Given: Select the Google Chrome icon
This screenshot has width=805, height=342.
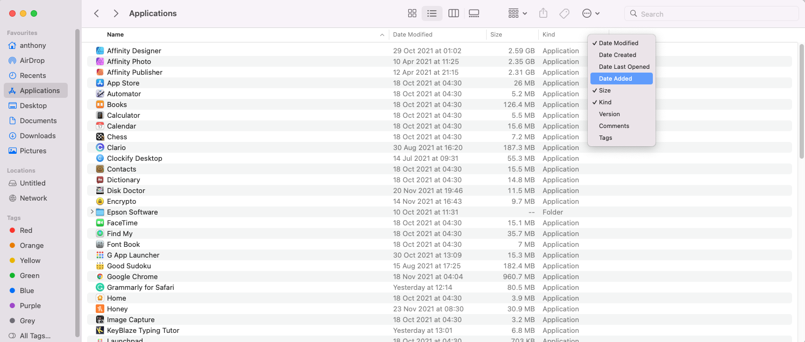Looking at the screenshot, I should 100,276.
